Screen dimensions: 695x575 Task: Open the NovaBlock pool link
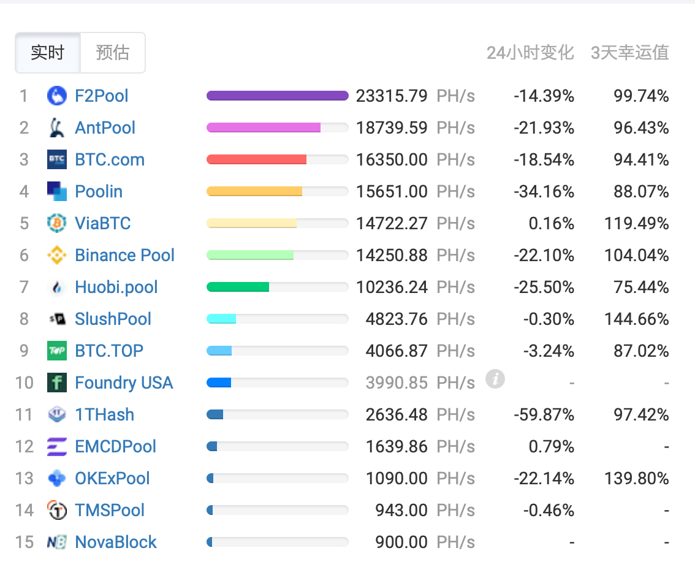tap(115, 542)
